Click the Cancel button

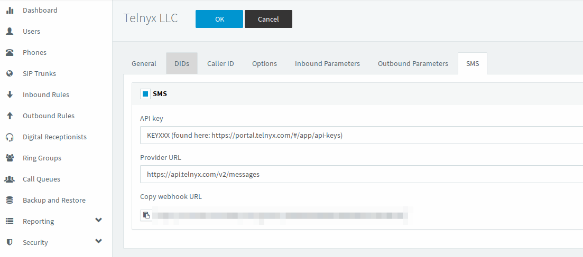pyautogui.click(x=269, y=19)
